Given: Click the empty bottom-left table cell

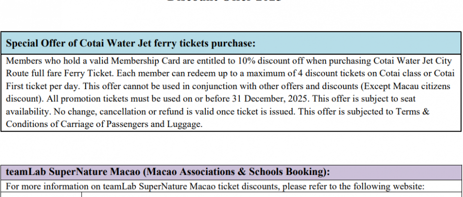Looking at the screenshot, I should tap(43, 195).
